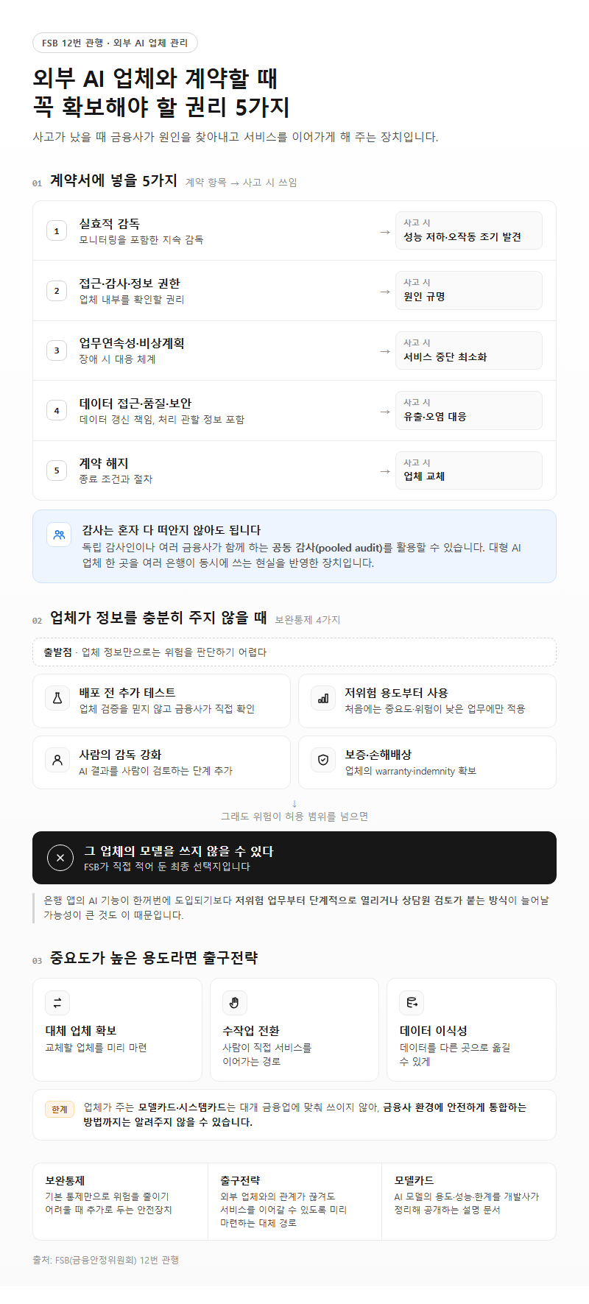
Task: Click the bar chart icon for 저위험 용도부터 사용
Action: click(x=322, y=698)
